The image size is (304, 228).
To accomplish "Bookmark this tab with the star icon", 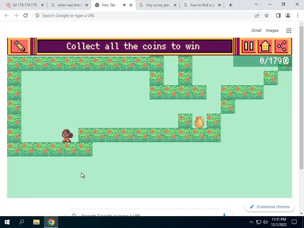I will click(267, 15).
